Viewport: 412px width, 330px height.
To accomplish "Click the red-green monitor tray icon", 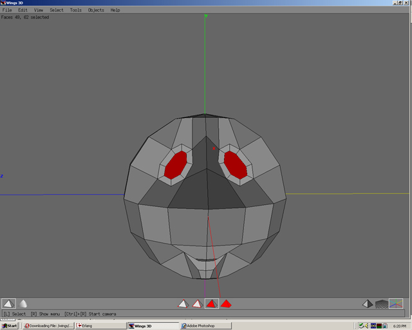I will [x=379, y=325].
